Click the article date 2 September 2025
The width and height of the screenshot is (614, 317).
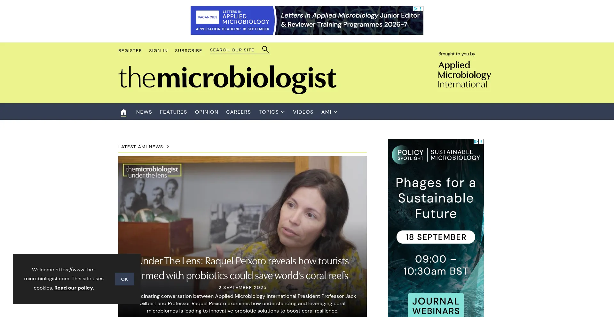click(242, 287)
